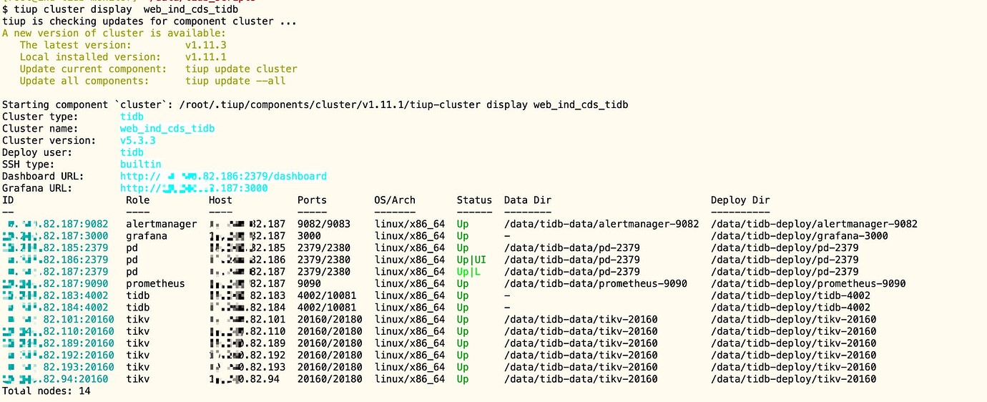Screen dimensions: 987x402
Task: Select node ID ending 82.186:2379
Action: (57, 260)
